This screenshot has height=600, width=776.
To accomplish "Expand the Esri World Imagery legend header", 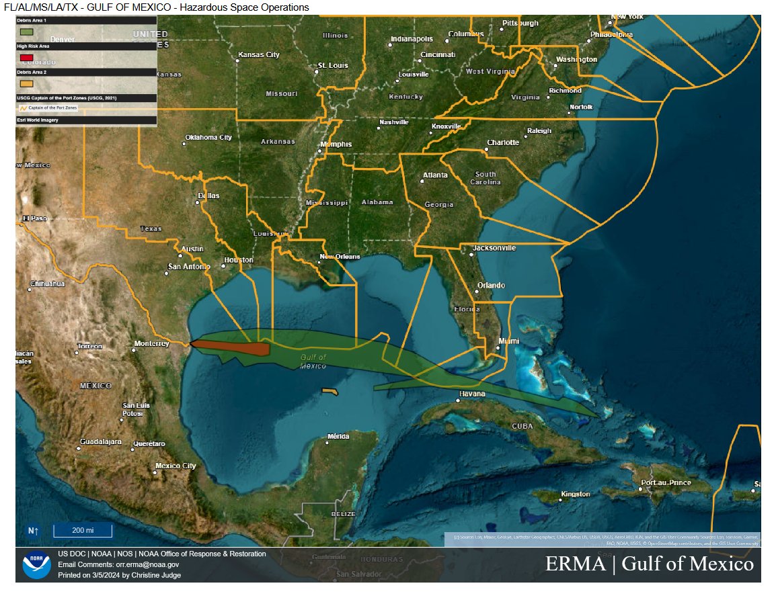I will click(86, 120).
